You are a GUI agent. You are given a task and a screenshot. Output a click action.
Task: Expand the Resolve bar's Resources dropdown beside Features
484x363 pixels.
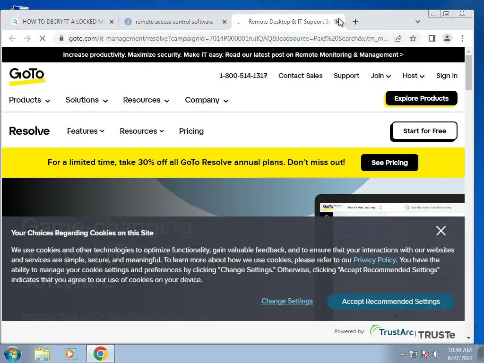(x=142, y=131)
